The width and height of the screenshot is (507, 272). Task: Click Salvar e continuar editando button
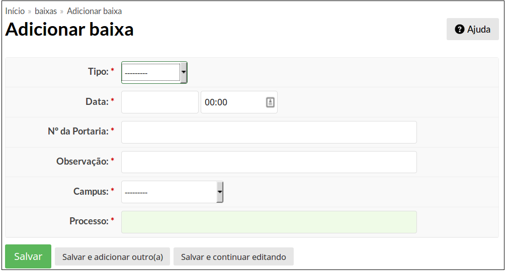coord(233,257)
